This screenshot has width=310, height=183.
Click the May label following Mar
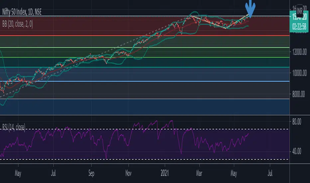pos(234,173)
